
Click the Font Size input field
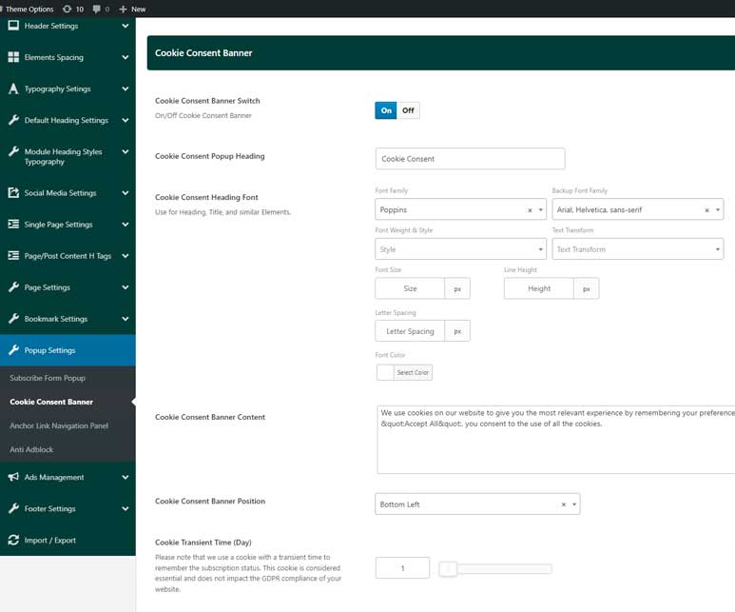coord(410,288)
